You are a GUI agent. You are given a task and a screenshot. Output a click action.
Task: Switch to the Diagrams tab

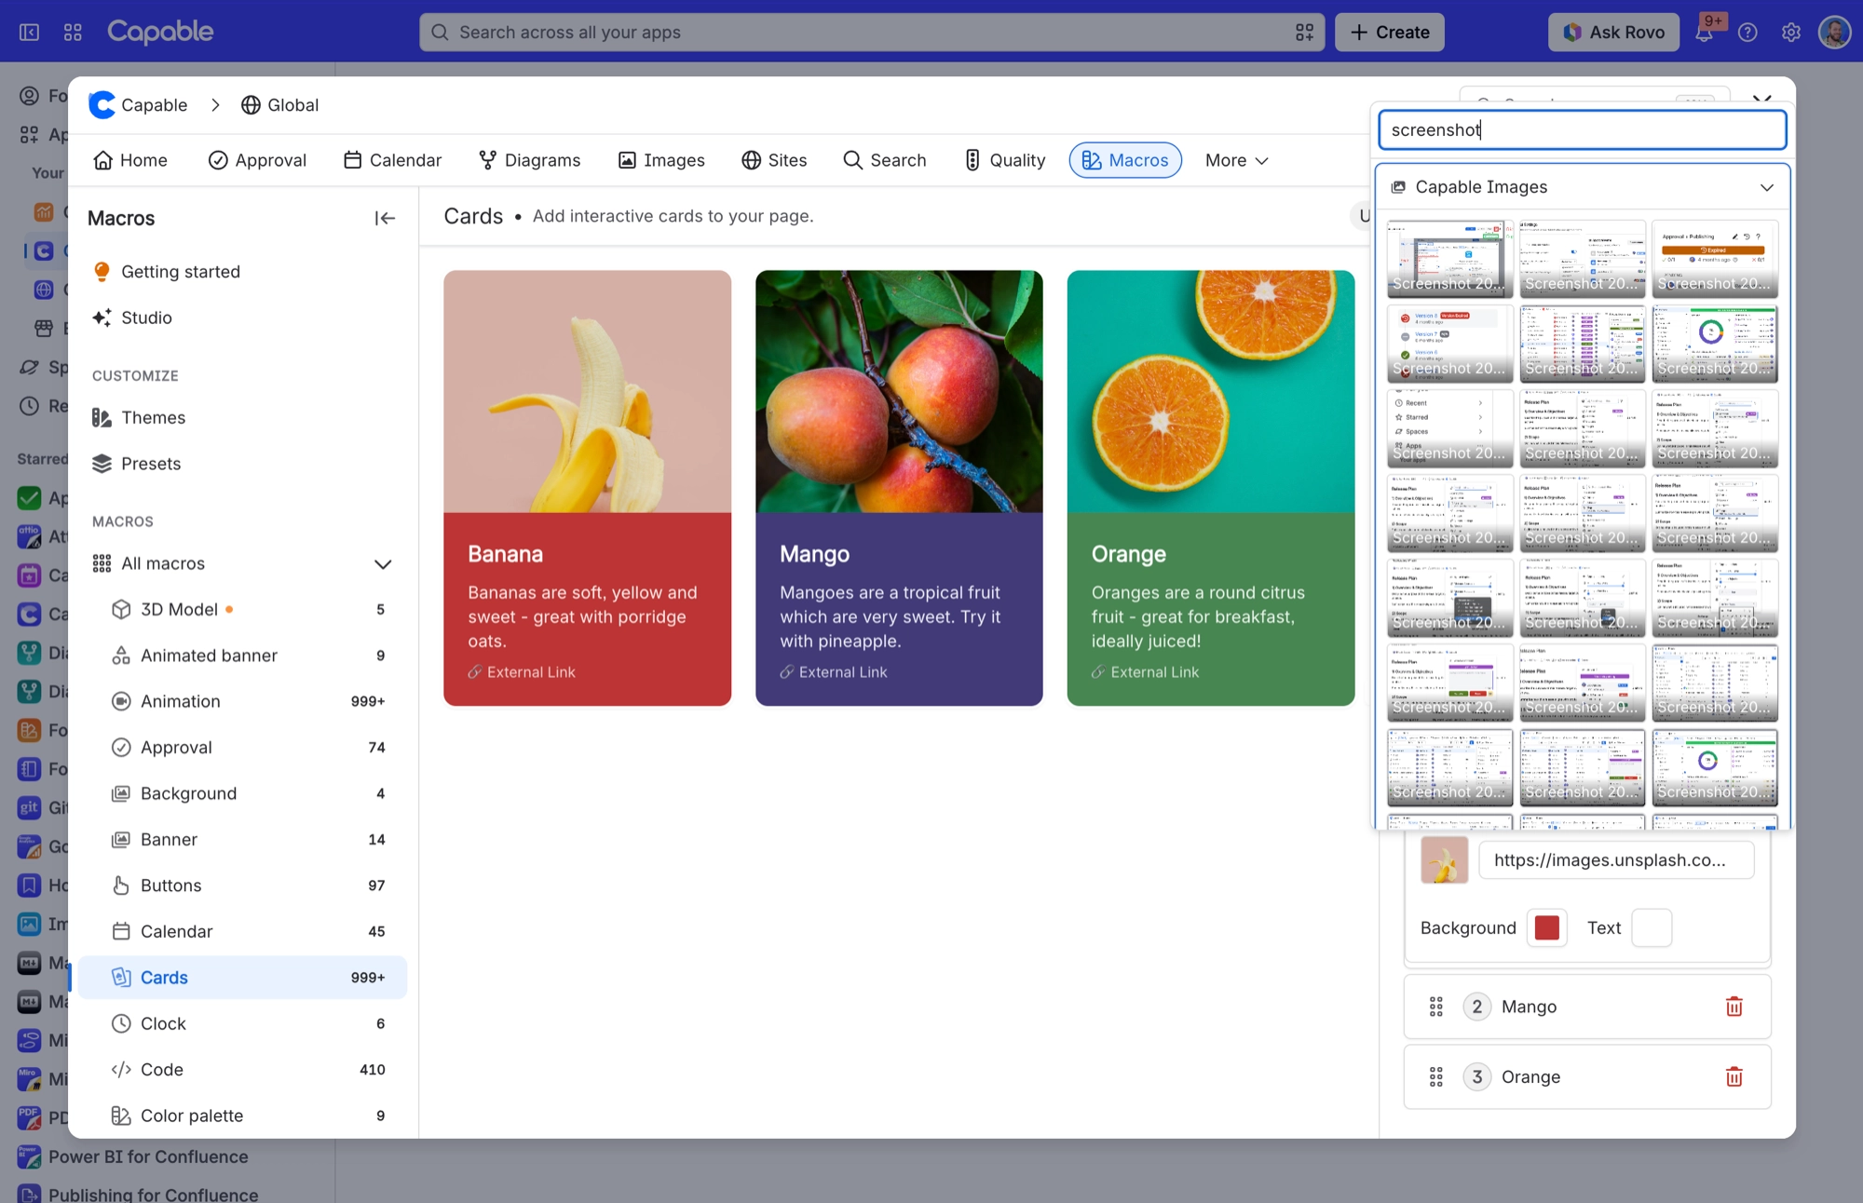pos(529,160)
